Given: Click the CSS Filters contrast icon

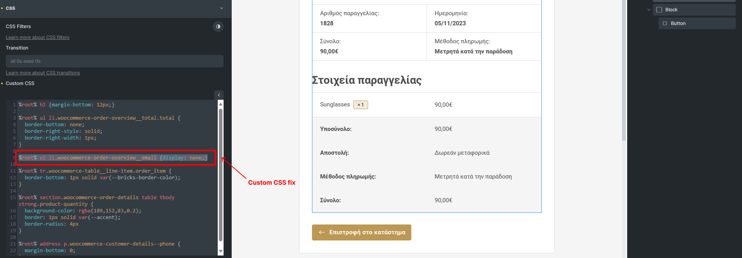Looking at the screenshot, I should (x=218, y=27).
